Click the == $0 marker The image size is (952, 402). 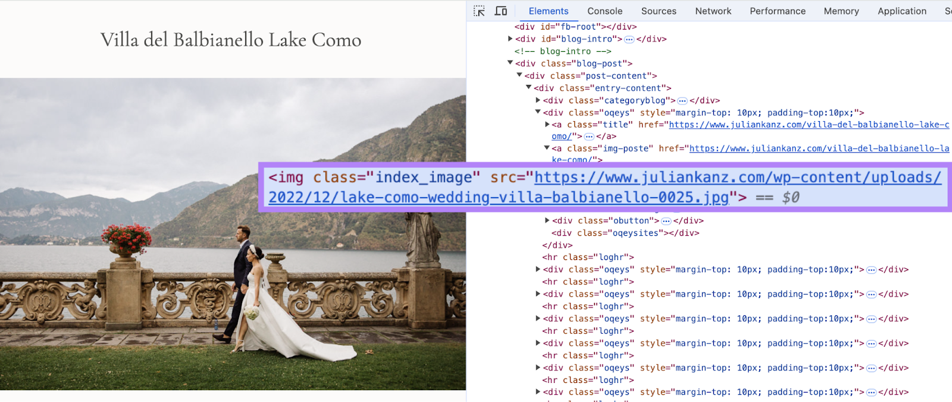[778, 197]
